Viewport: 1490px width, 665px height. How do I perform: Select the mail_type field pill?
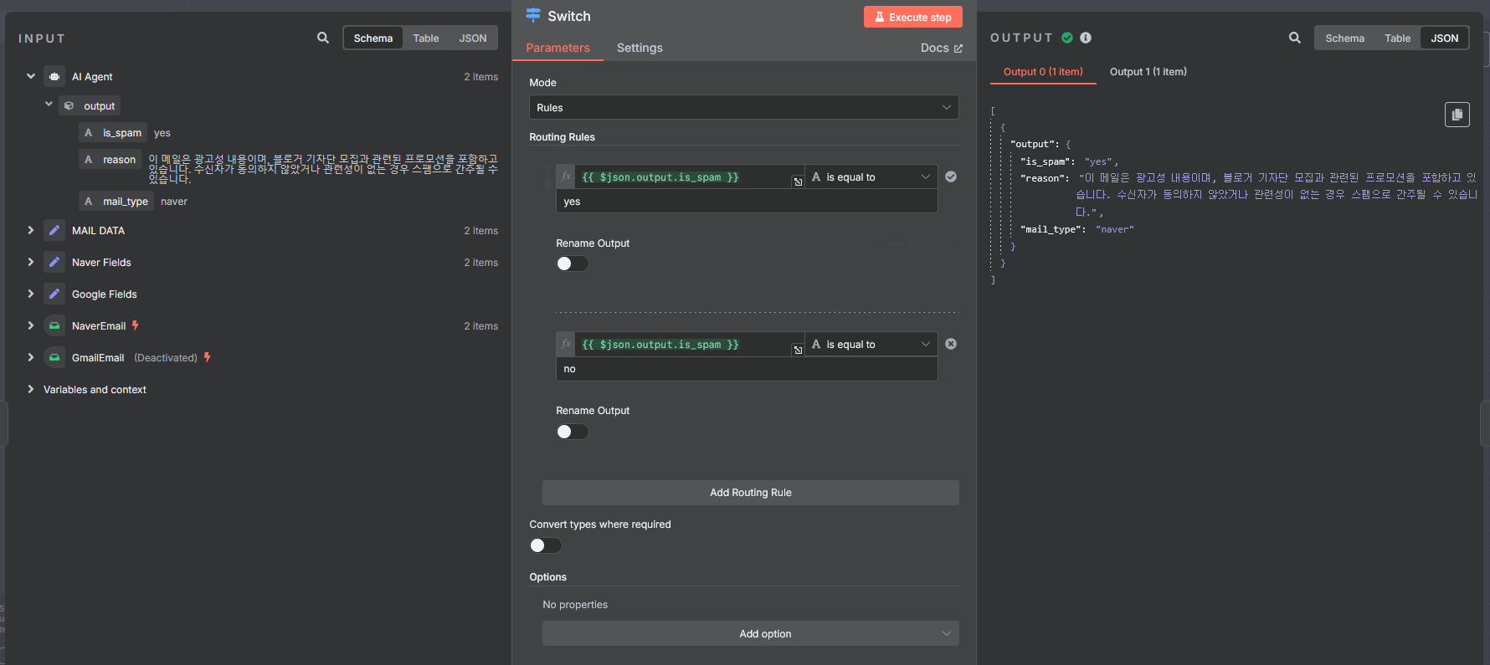(116, 201)
